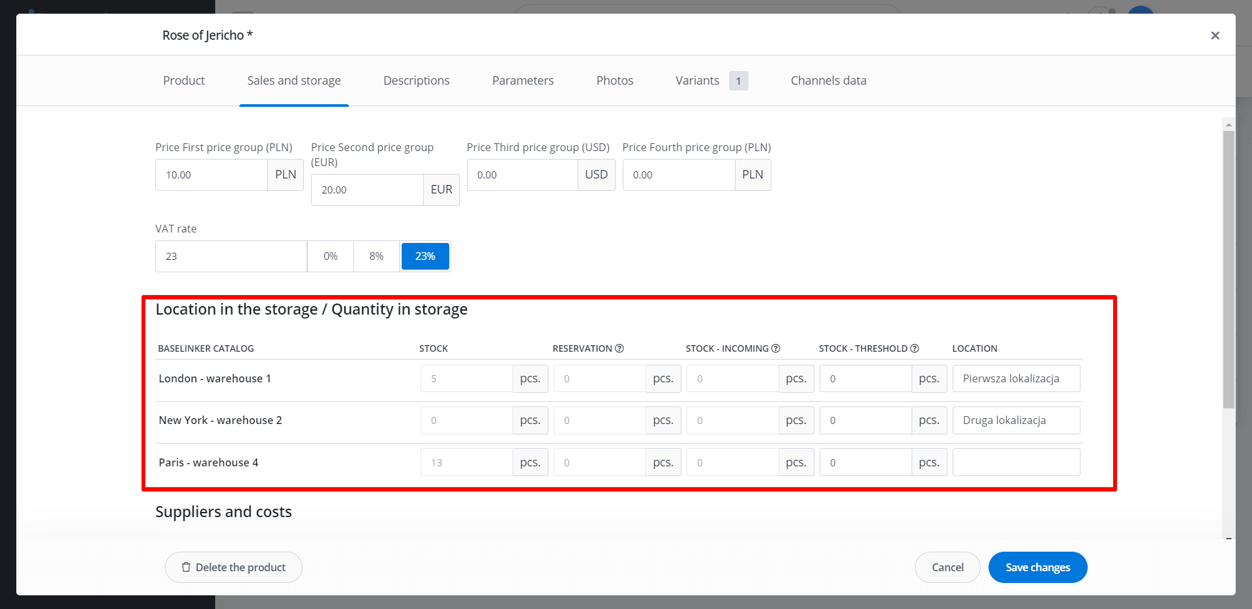Edit the First price group PLN field
This screenshot has height=609, width=1252.
211,175
